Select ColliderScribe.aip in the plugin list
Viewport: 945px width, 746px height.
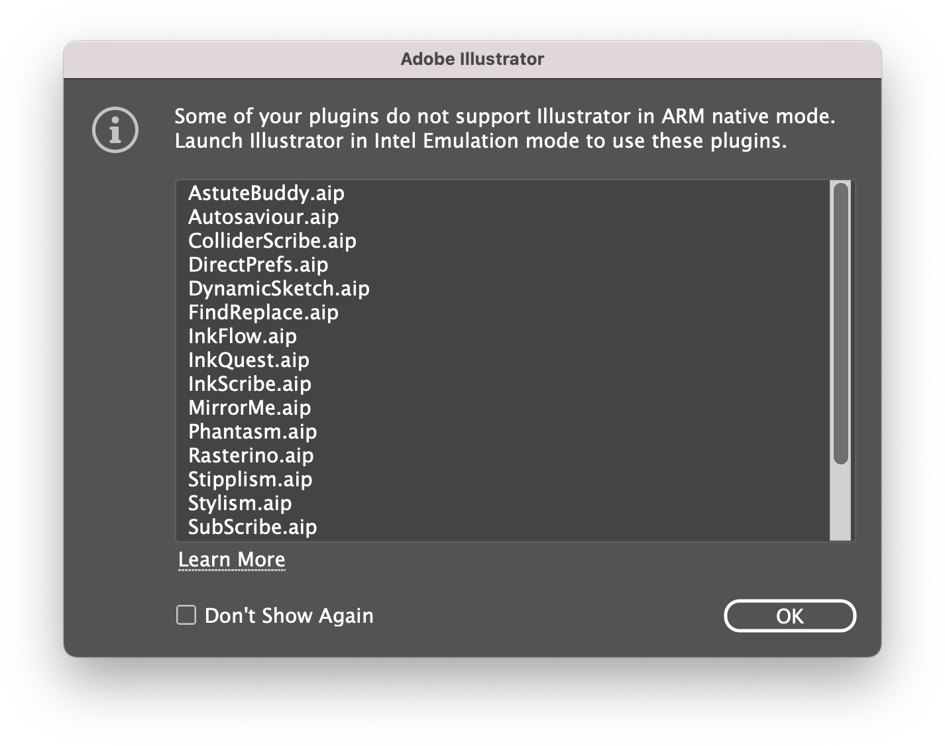click(272, 241)
